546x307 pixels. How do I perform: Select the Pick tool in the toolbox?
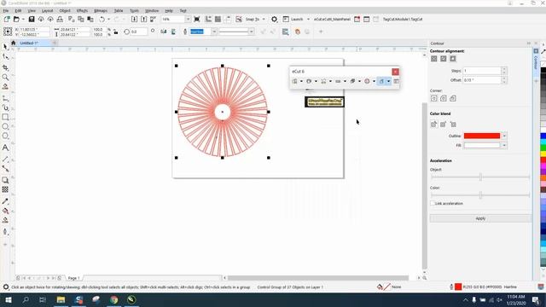click(5, 47)
